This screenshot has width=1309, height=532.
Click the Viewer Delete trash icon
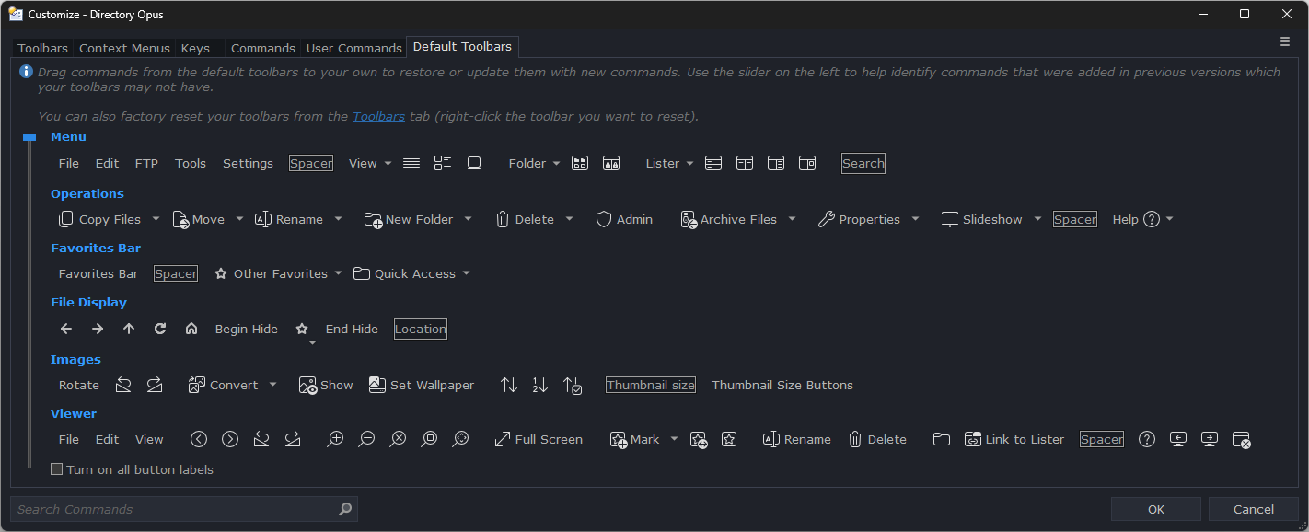pos(855,439)
